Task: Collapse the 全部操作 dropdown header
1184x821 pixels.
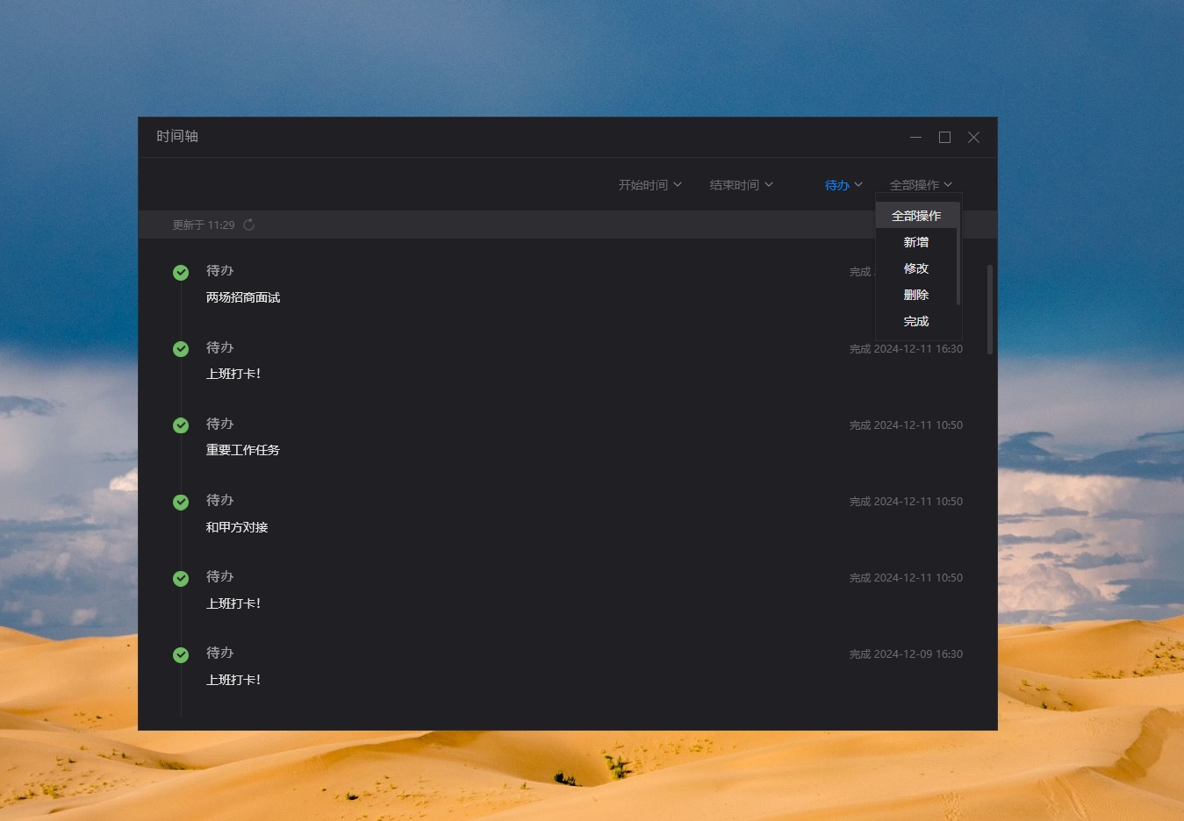Action: [x=921, y=185]
